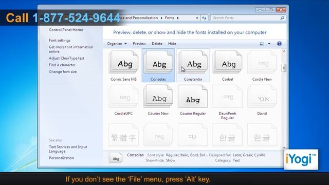Select the Consolas font icon
The height and width of the screenshot is (185, 329).
pos(158,62)
